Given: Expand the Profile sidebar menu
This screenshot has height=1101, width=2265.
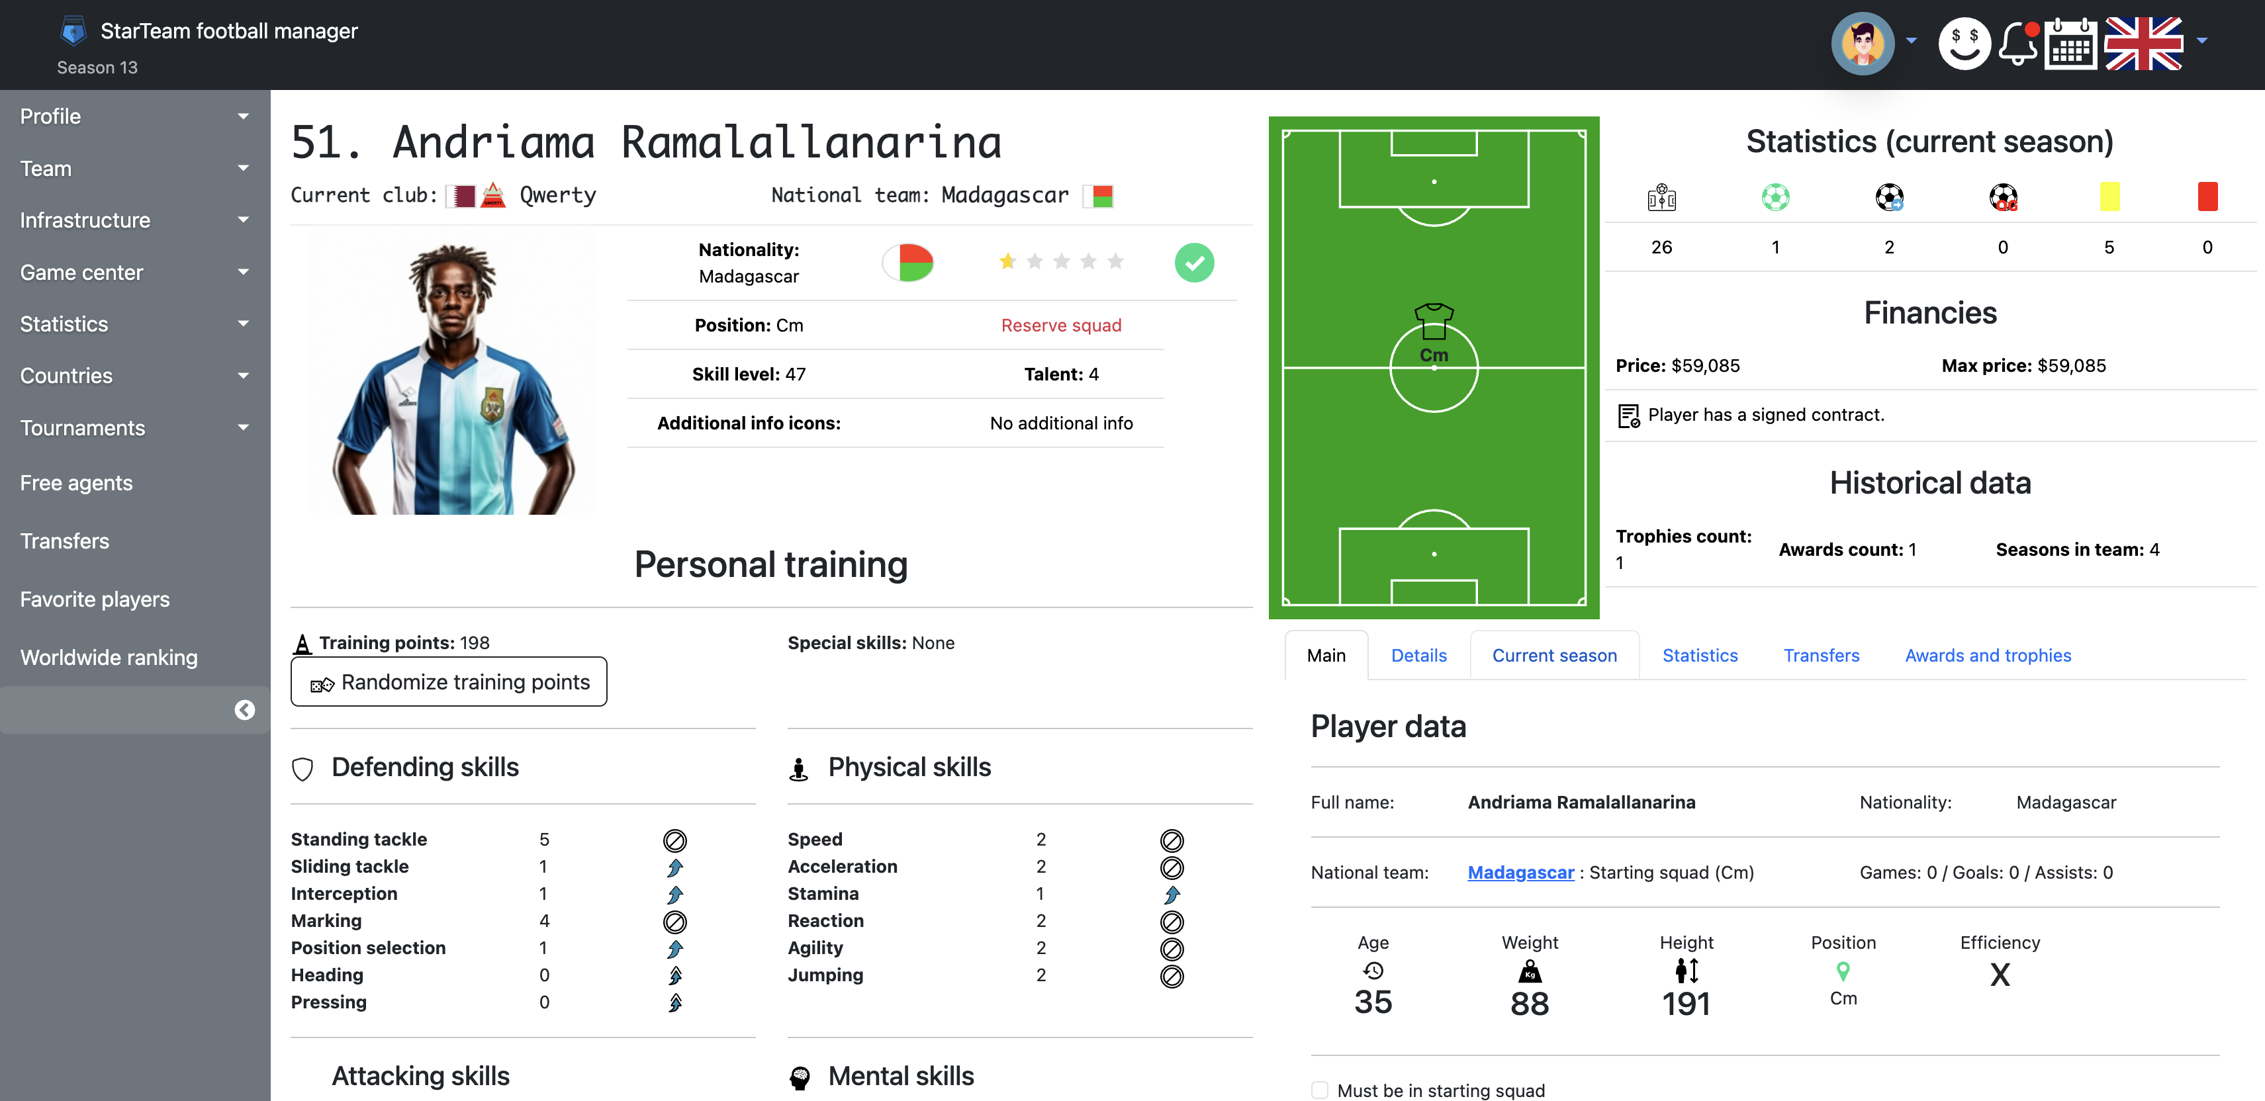Looking at the screenshot, I should (x=134, y=116).
